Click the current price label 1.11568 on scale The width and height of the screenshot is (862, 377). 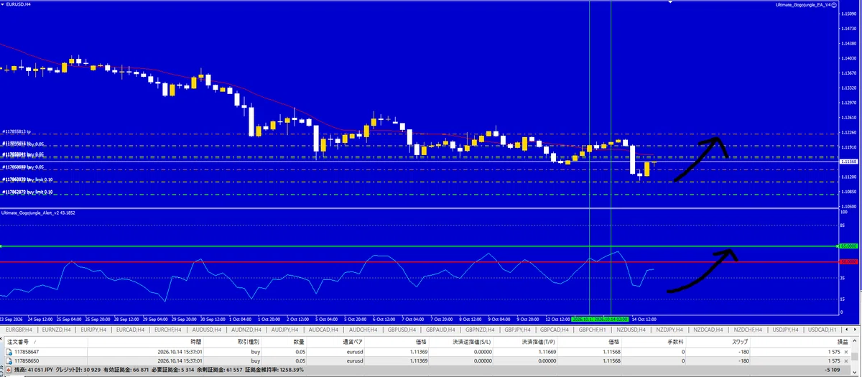point(849,162)
